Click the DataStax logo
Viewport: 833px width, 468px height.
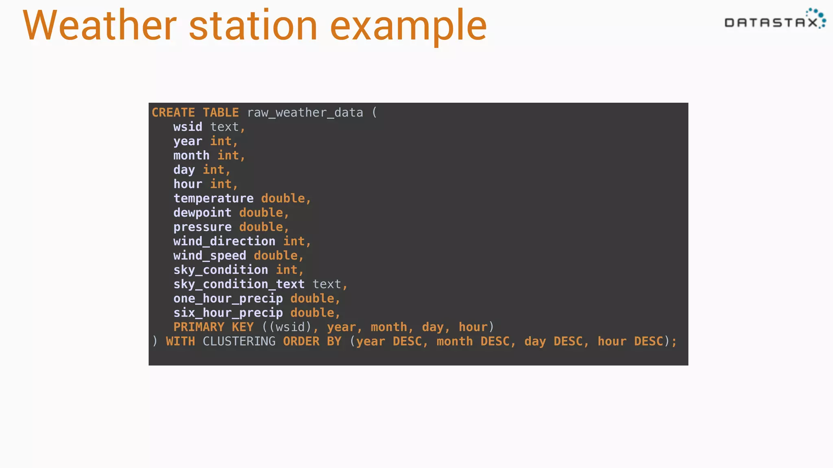[775, 19]
